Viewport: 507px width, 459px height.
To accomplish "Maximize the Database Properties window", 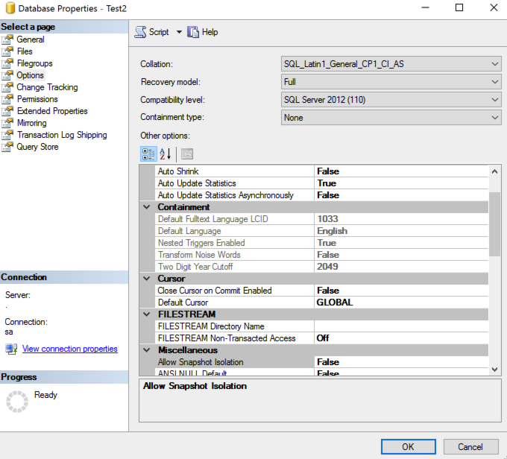I will point(459,7).
